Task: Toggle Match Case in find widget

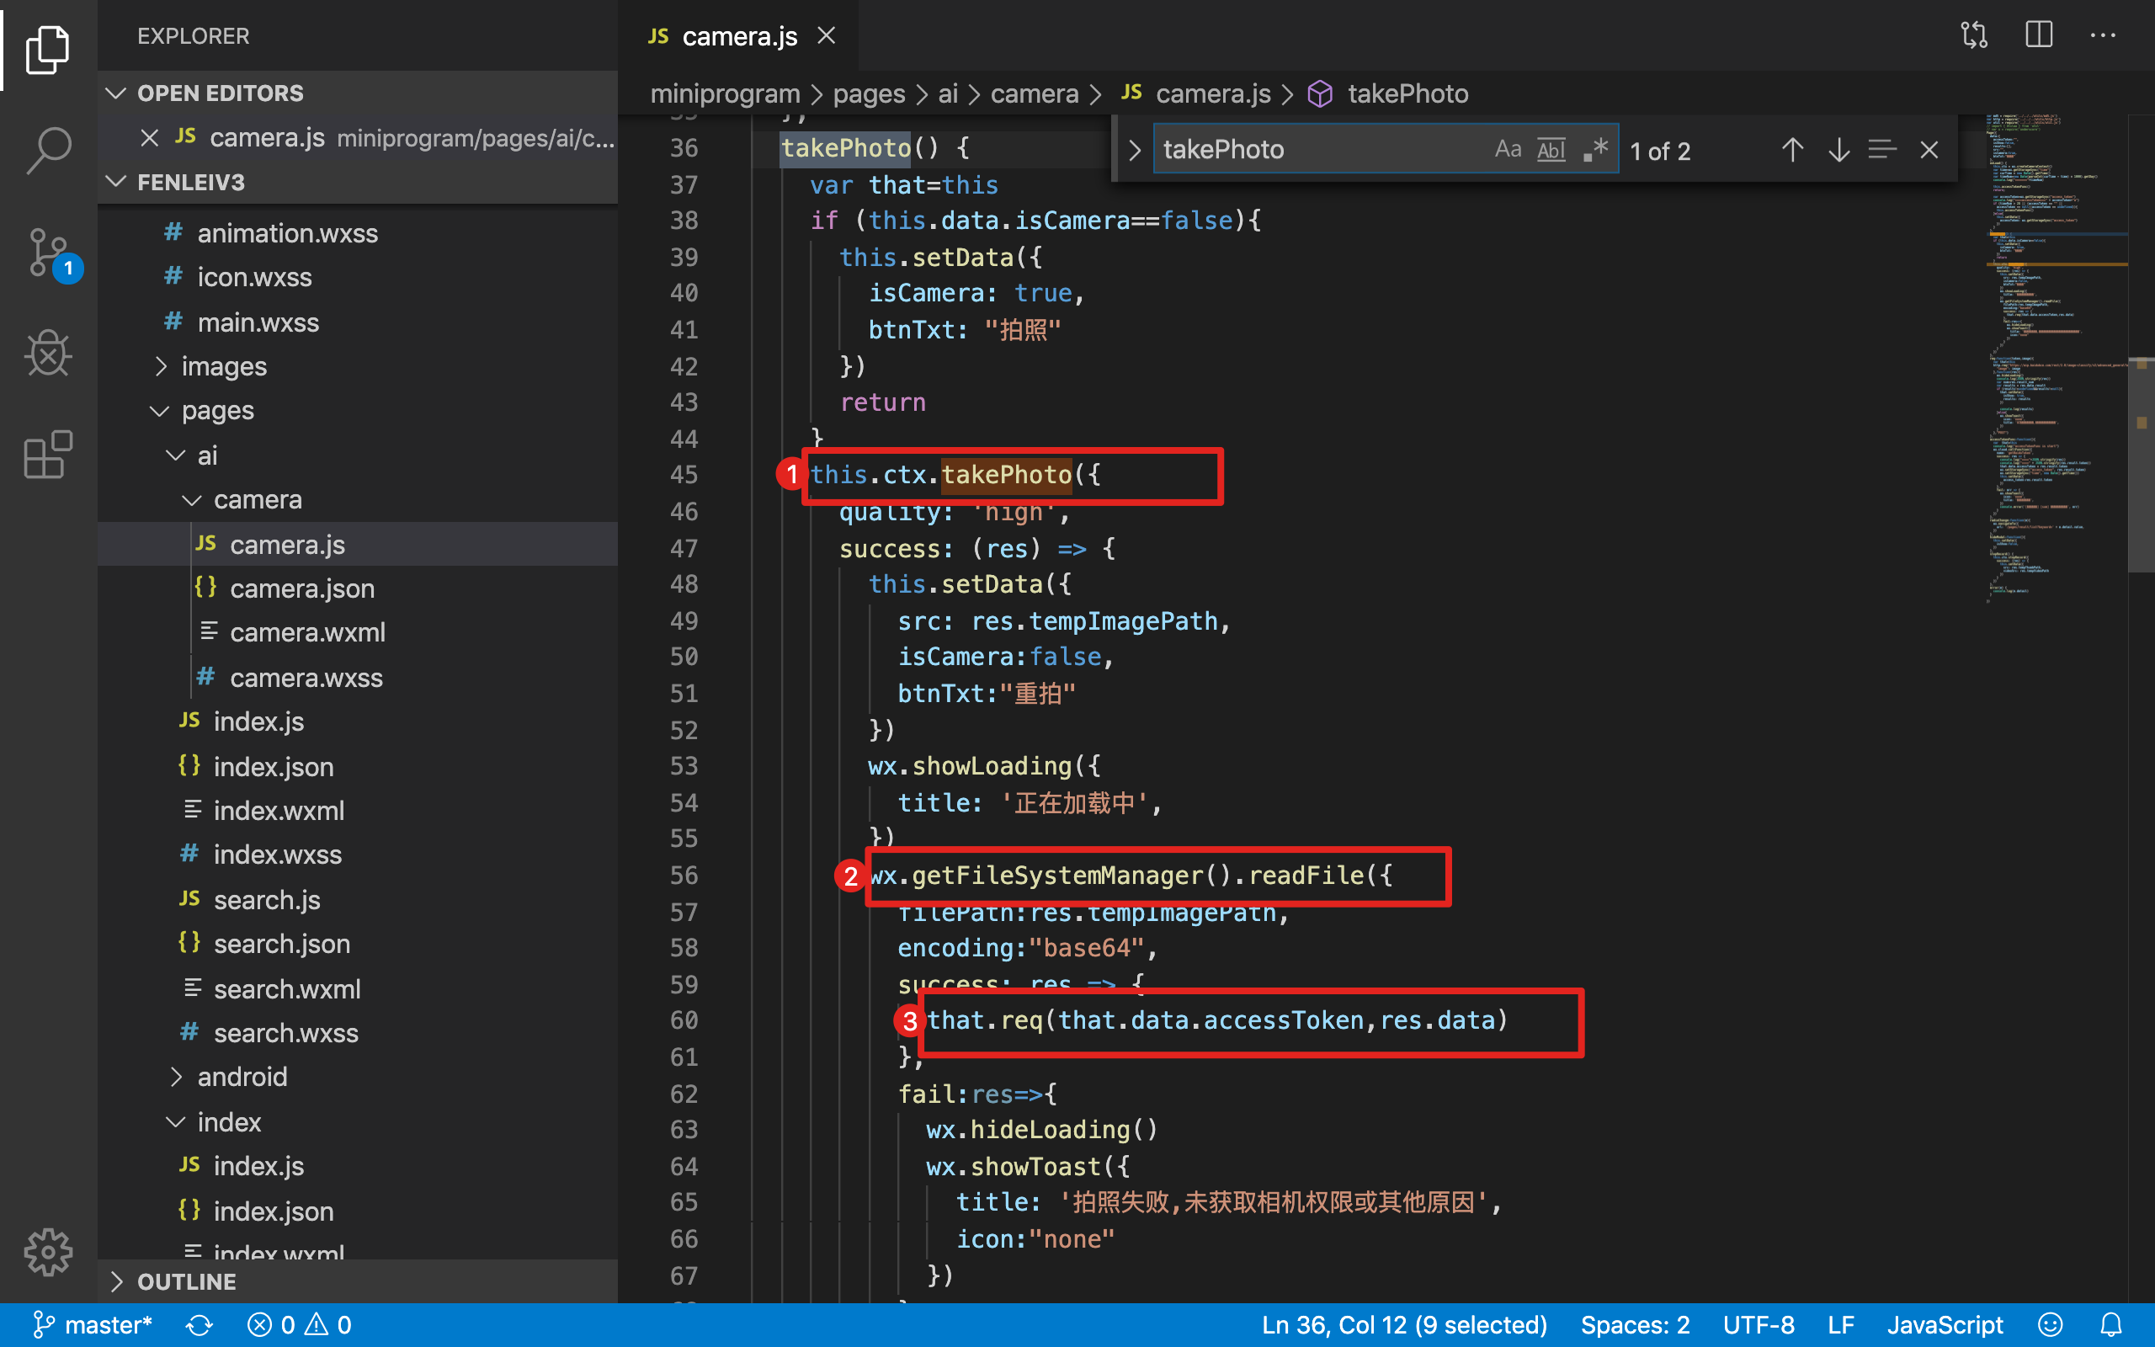Action: 1507,150
